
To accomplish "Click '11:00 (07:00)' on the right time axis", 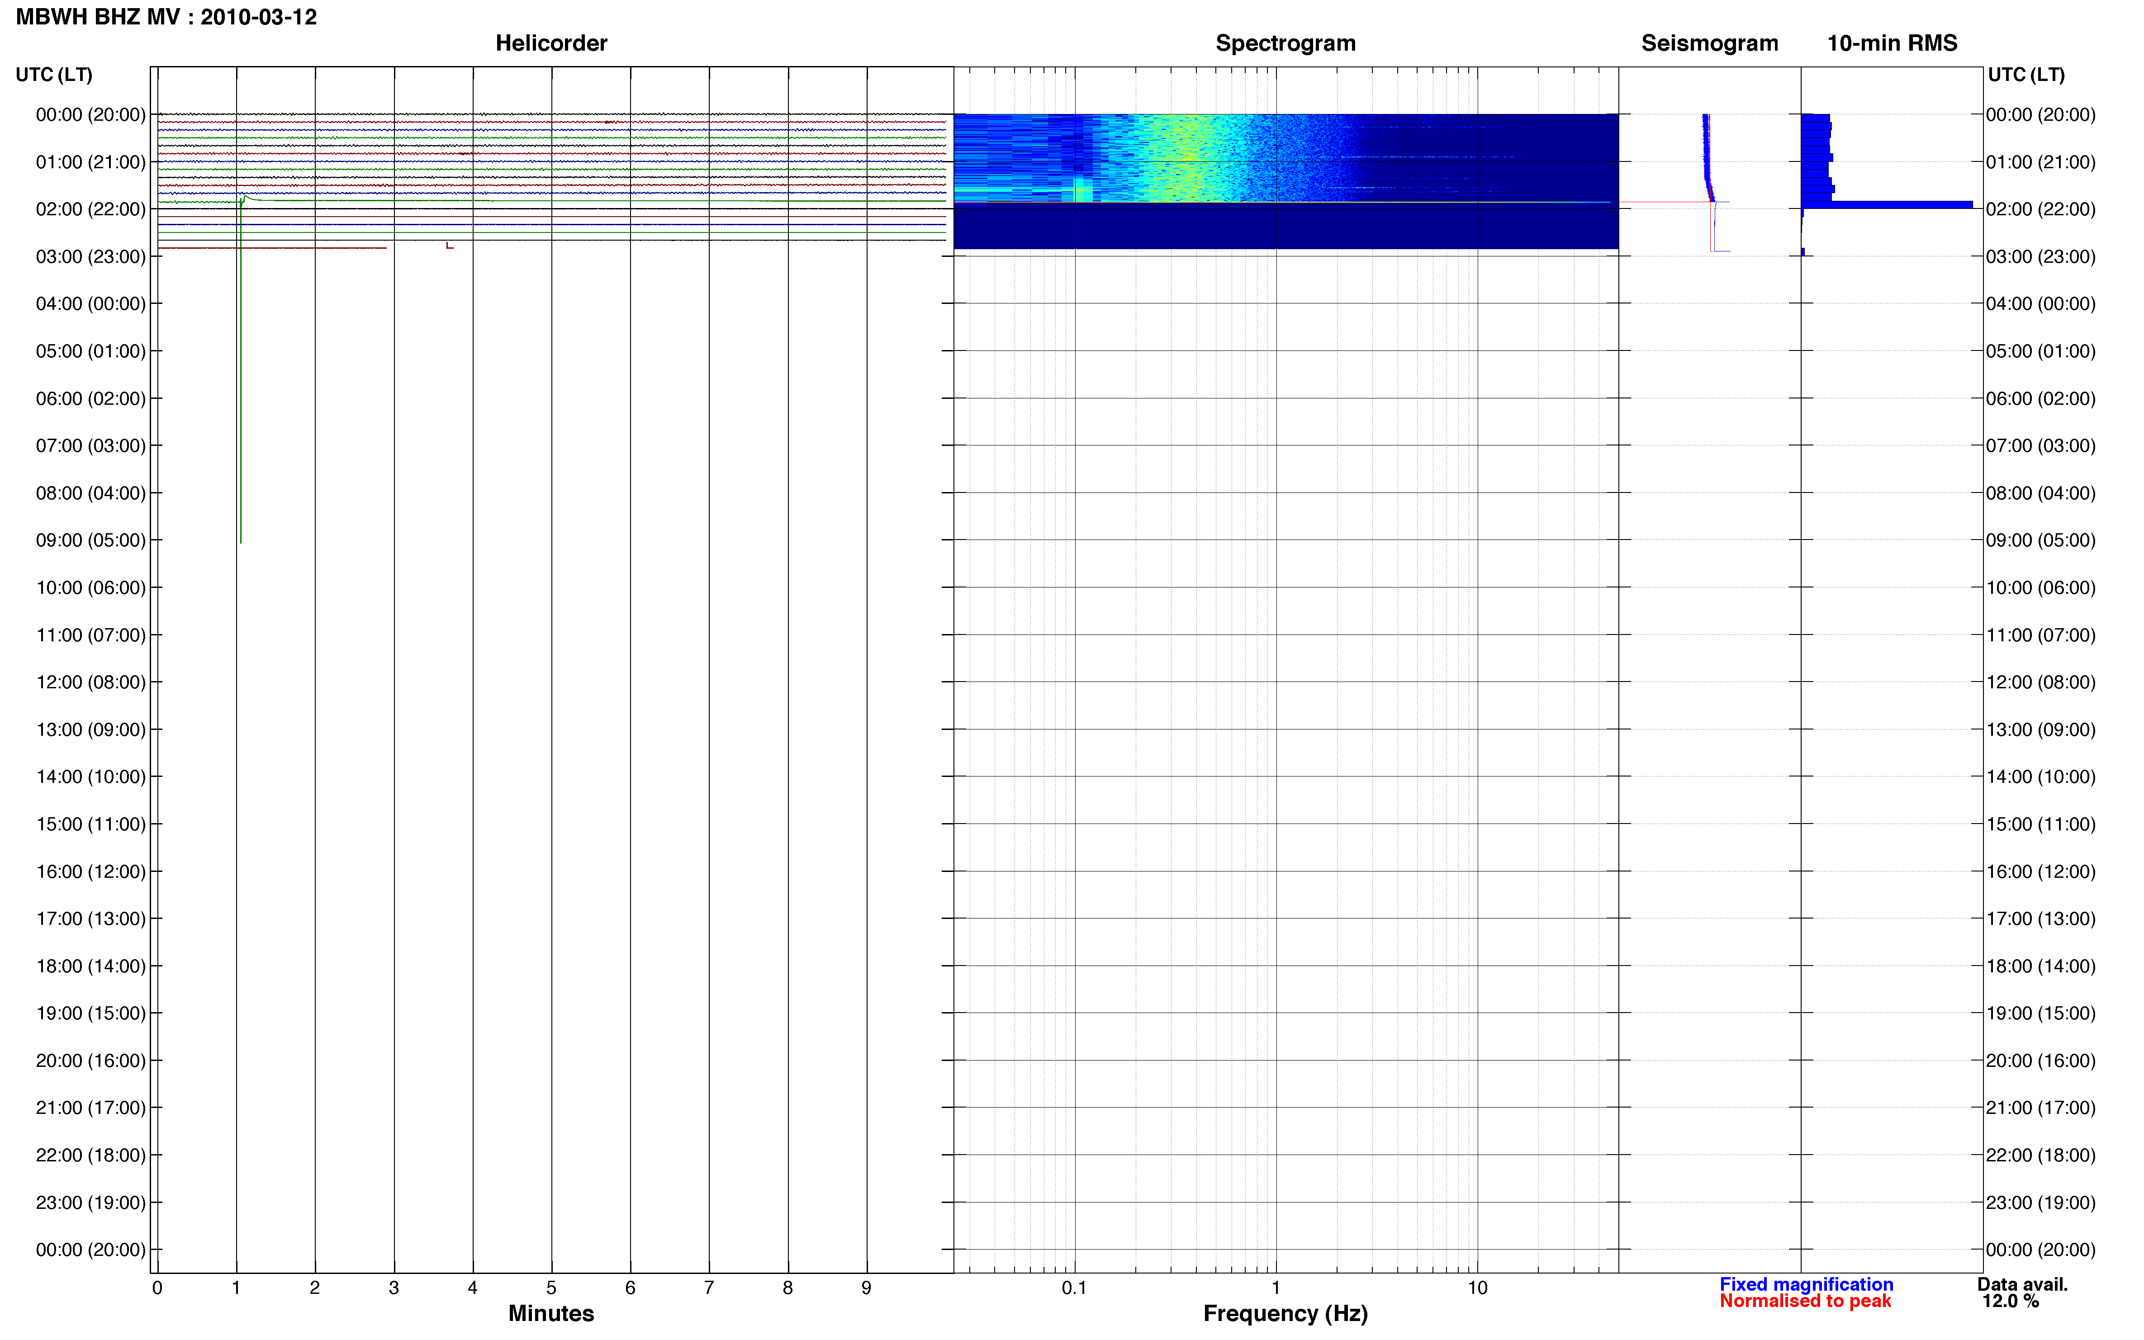I will 2040,634.
